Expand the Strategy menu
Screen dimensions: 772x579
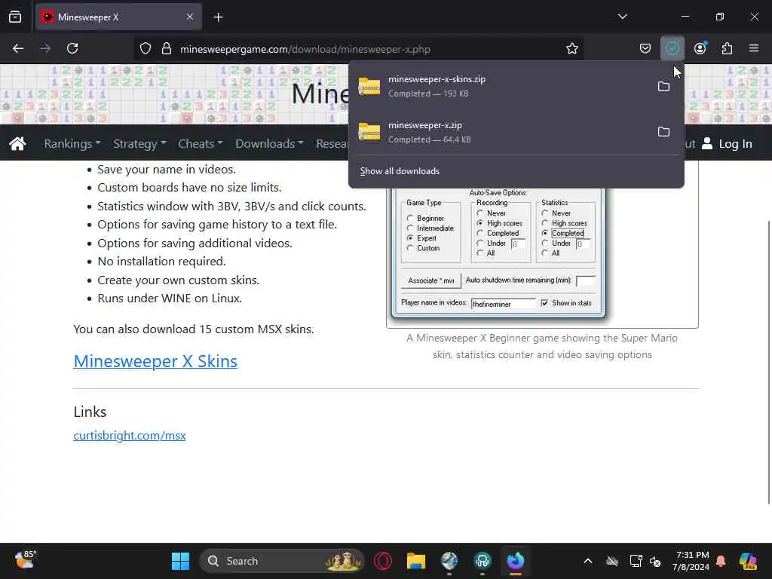tap(139, 144)
